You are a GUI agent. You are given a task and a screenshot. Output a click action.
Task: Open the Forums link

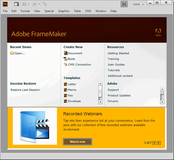coord(113,101)
